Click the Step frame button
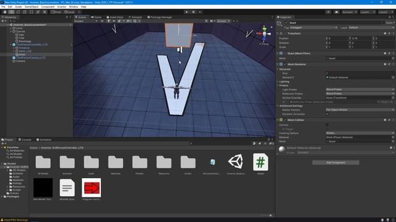Screen dimensions: 396x222 [x=200, y=12]
